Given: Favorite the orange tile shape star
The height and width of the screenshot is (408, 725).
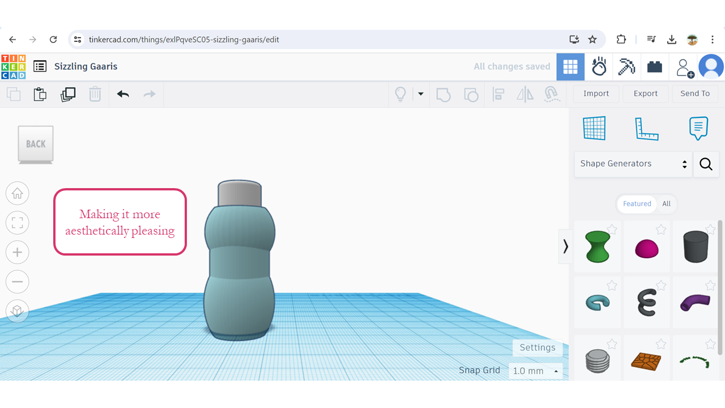Looking at the screenshot, I should (660, 343).
